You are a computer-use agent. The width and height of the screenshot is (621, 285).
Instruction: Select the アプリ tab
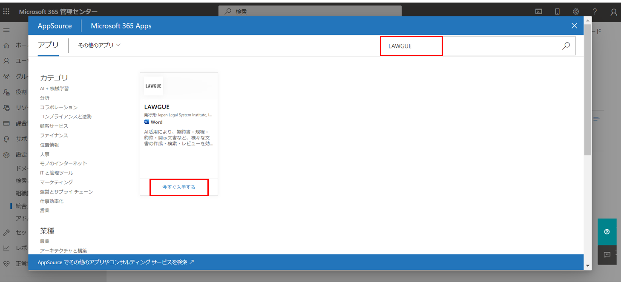[48, 45]
